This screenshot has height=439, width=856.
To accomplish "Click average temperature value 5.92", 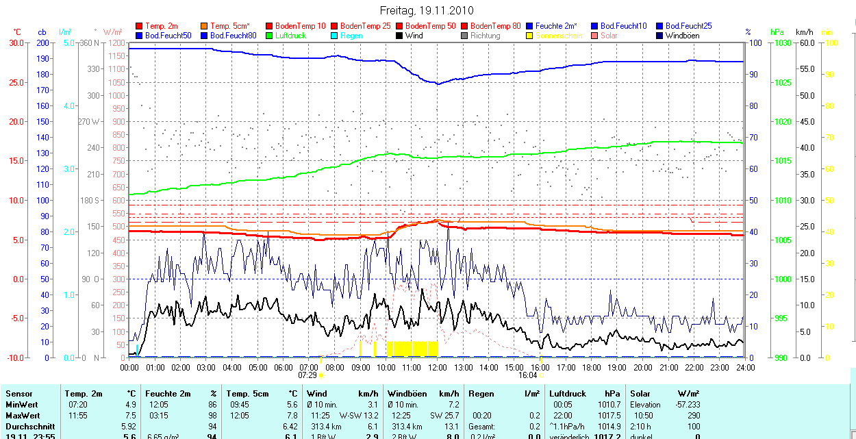I will click(127, 427).
